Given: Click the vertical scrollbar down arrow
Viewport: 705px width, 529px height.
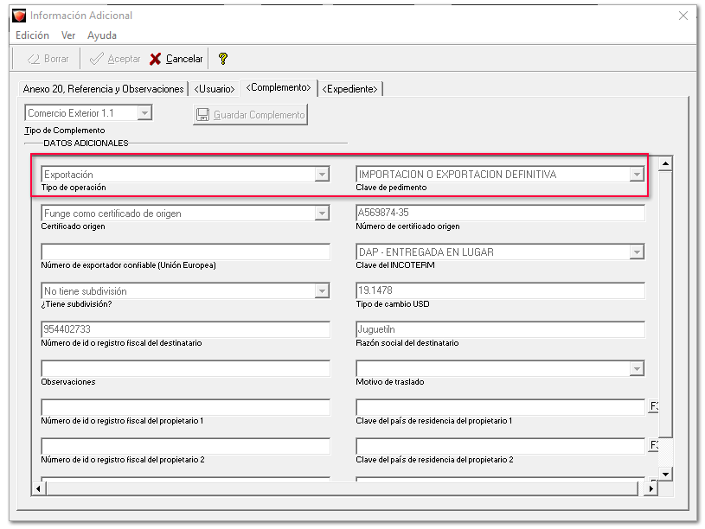Looking at the screenshot, I should (665, 474).
